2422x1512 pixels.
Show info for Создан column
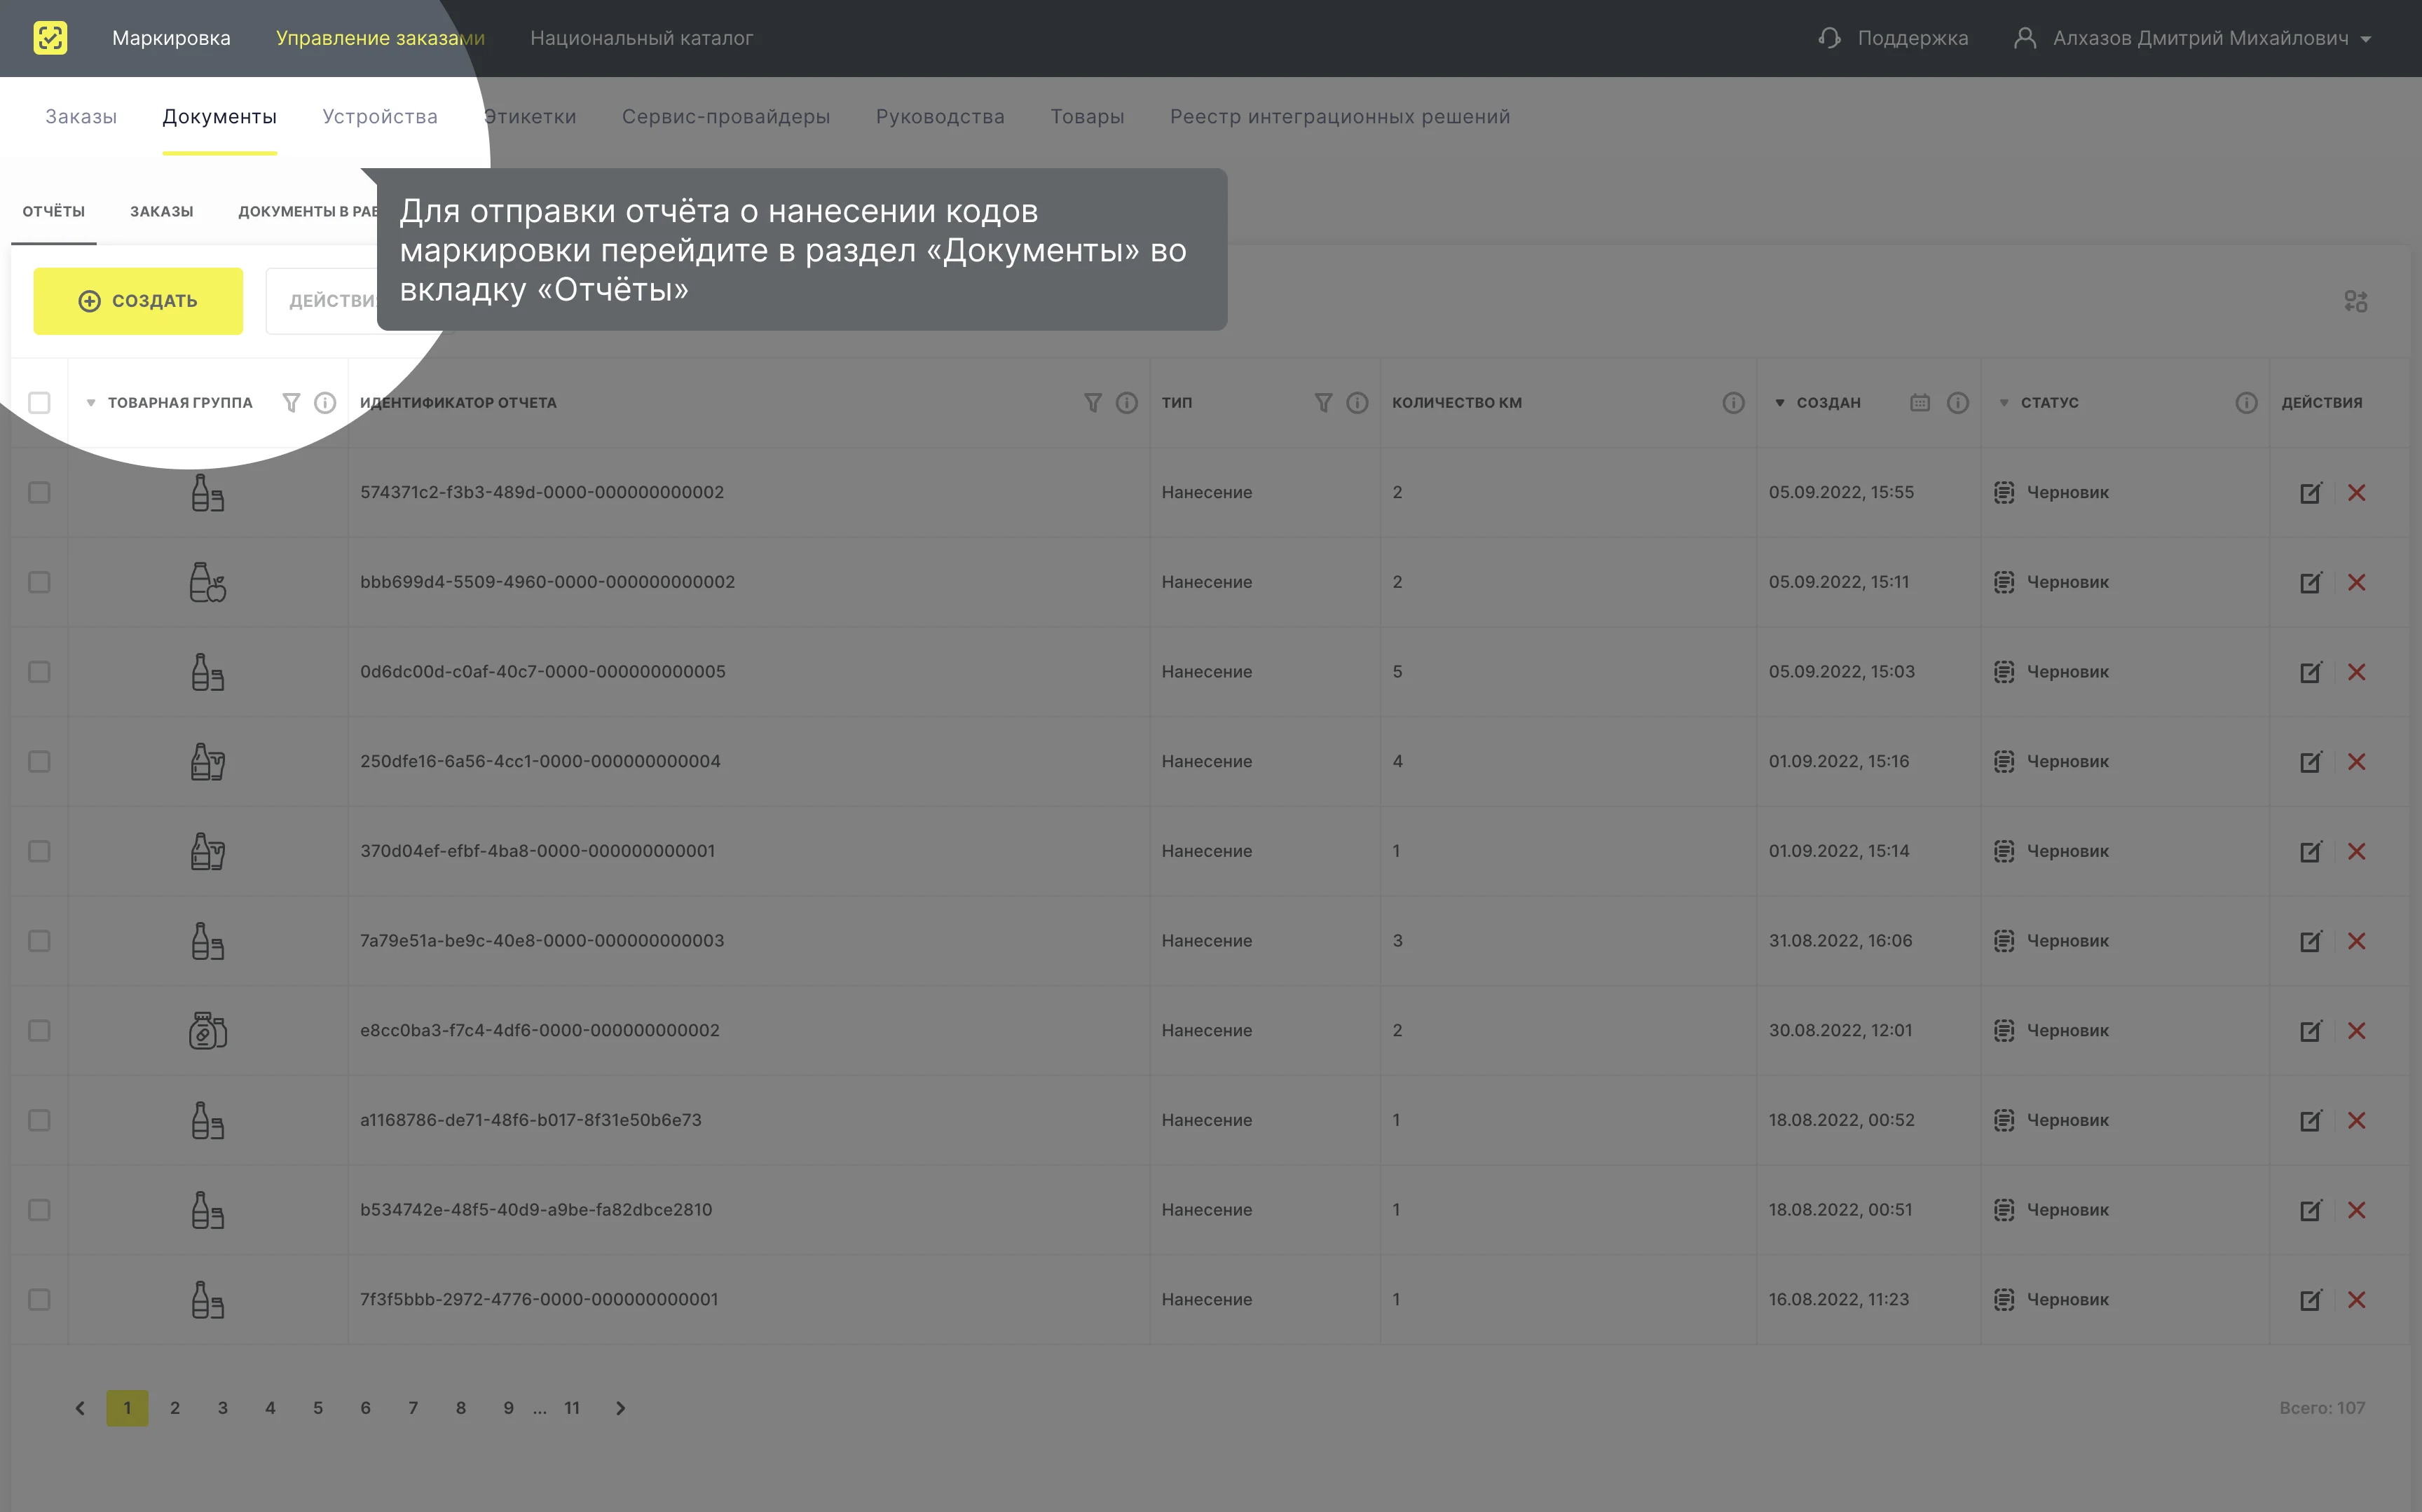(1958, 402)
